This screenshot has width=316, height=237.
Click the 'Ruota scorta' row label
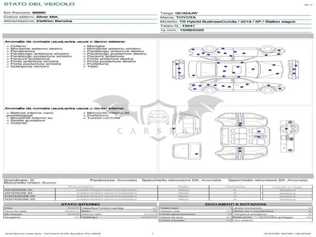[243, 217]
